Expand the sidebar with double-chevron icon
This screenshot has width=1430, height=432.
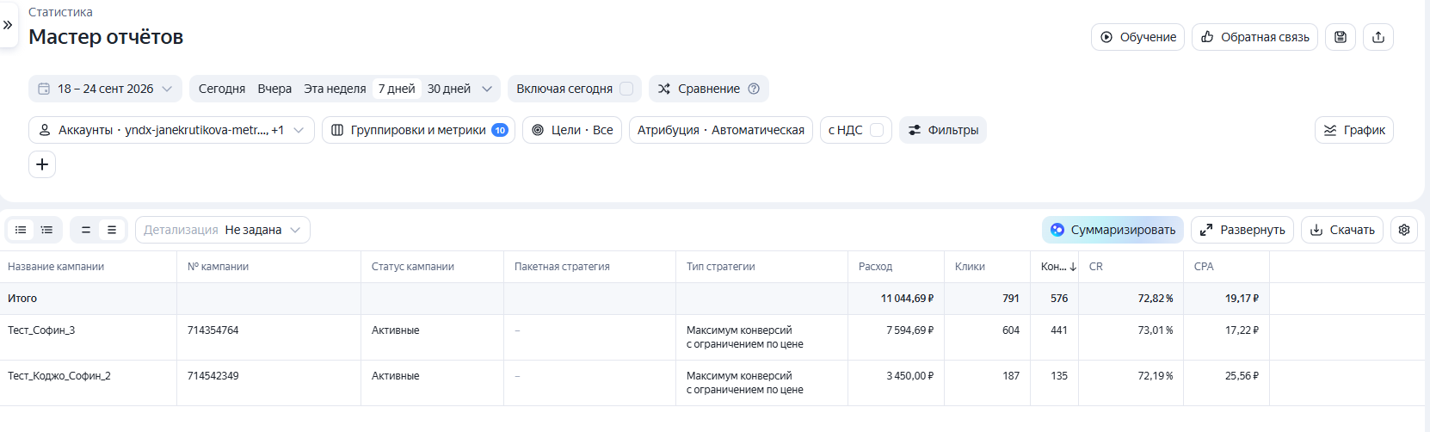click(8, 25)
